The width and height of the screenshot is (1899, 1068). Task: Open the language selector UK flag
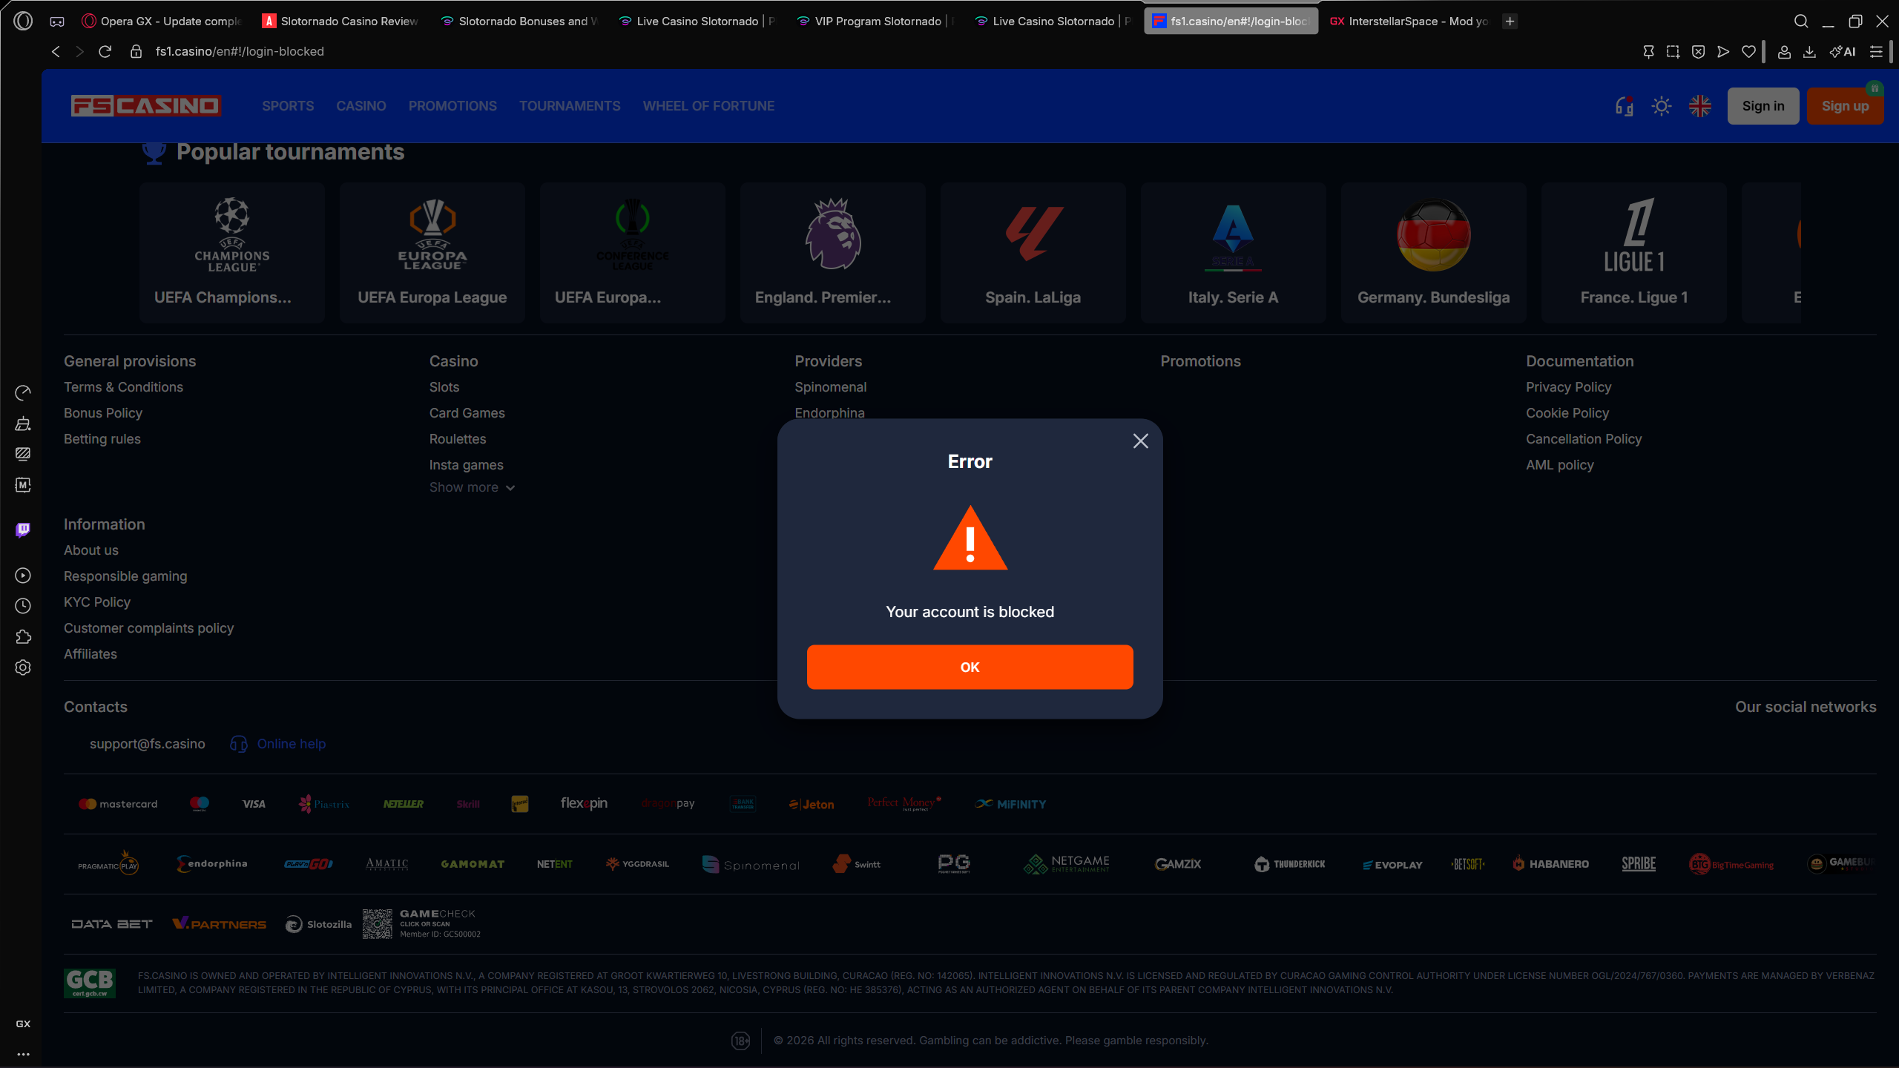click(x=1700, y=106)
